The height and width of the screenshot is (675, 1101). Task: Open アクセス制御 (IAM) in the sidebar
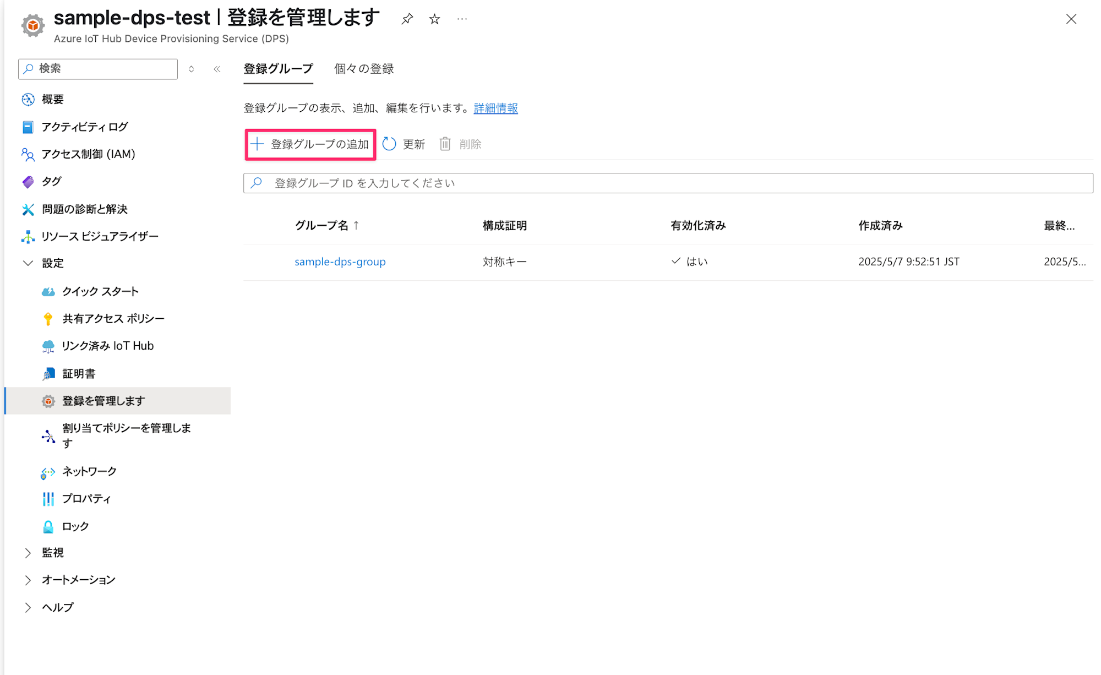[88, 154]
